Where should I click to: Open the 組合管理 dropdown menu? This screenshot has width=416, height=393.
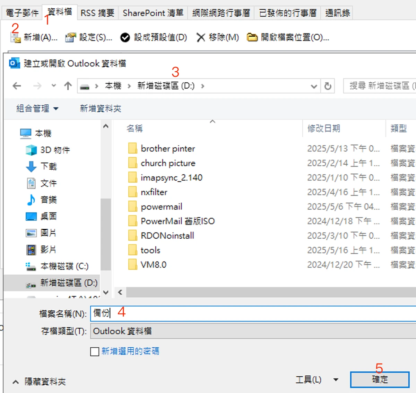[37, 109]
